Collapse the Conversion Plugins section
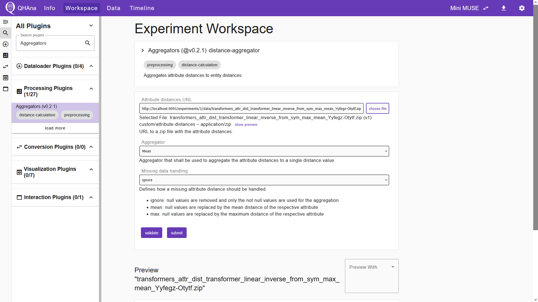Viewport: 538px width, 302px height. point(91,147)
